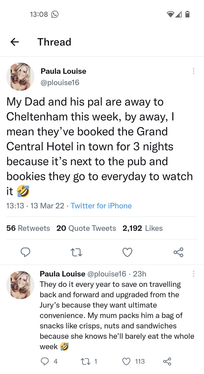Like the main tweet with heart icon

pyautogui.click(x=127, y=252)
